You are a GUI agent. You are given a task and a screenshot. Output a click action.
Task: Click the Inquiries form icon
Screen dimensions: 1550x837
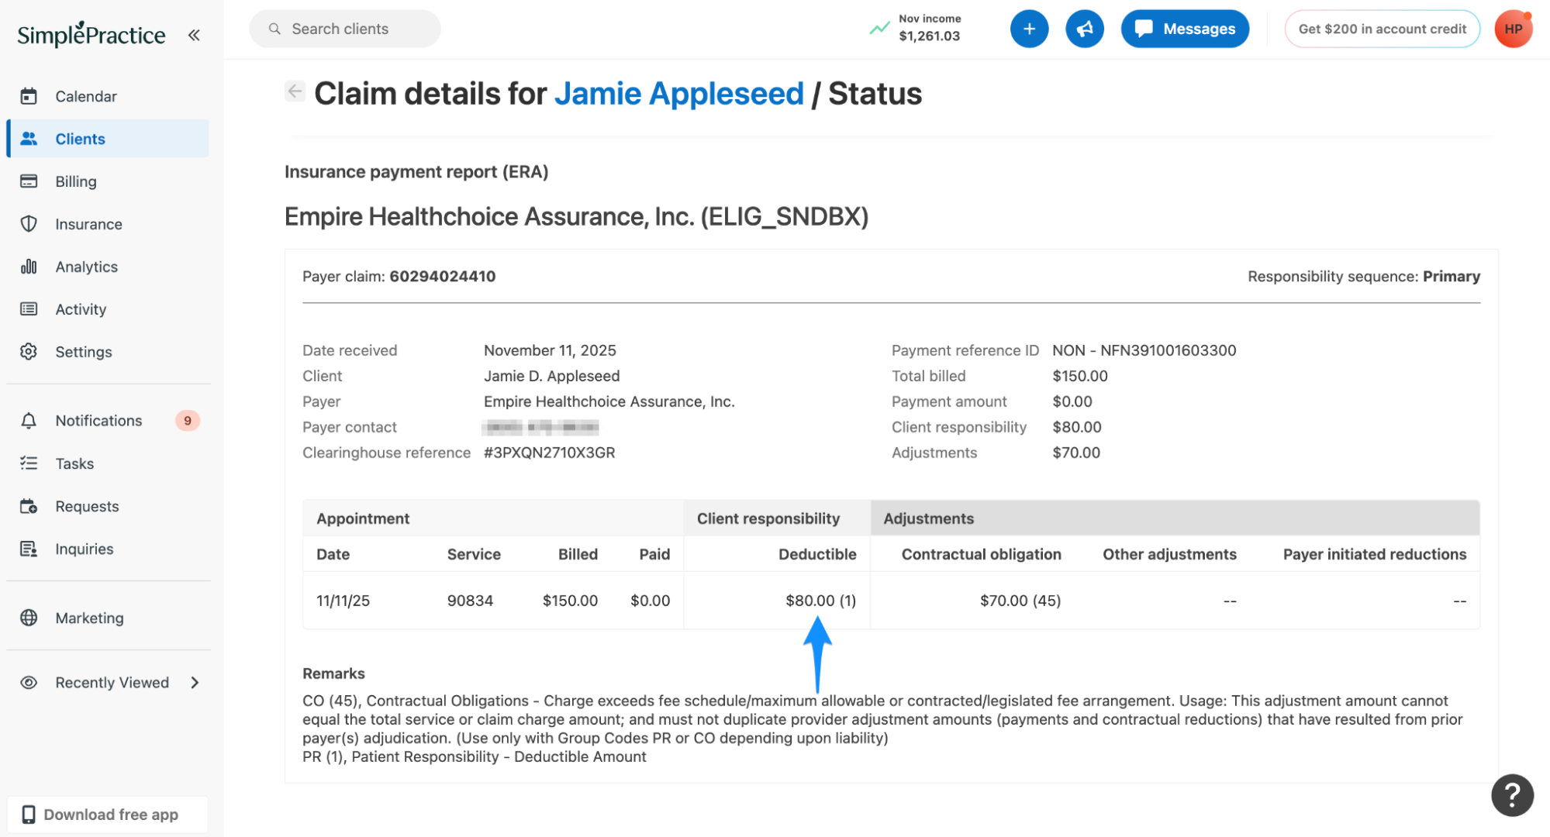29,549
